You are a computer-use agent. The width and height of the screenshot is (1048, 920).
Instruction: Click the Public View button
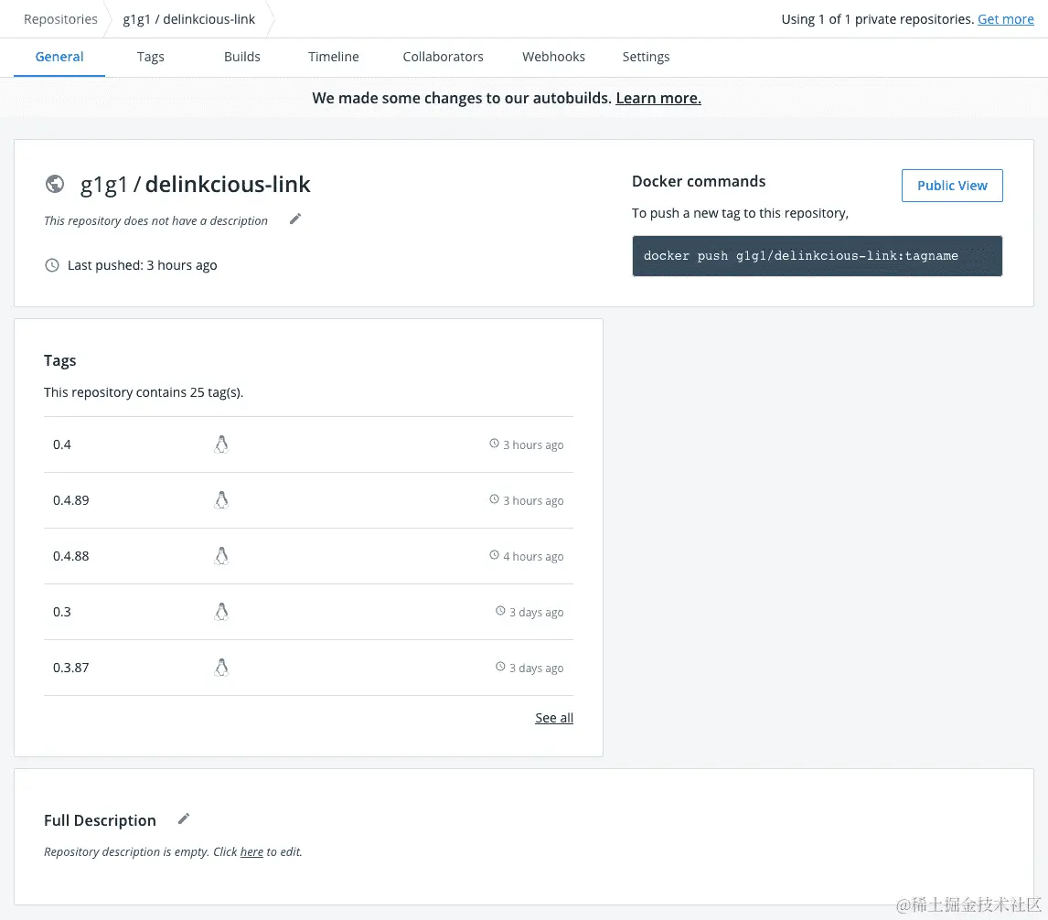click(x=952, y=186)
